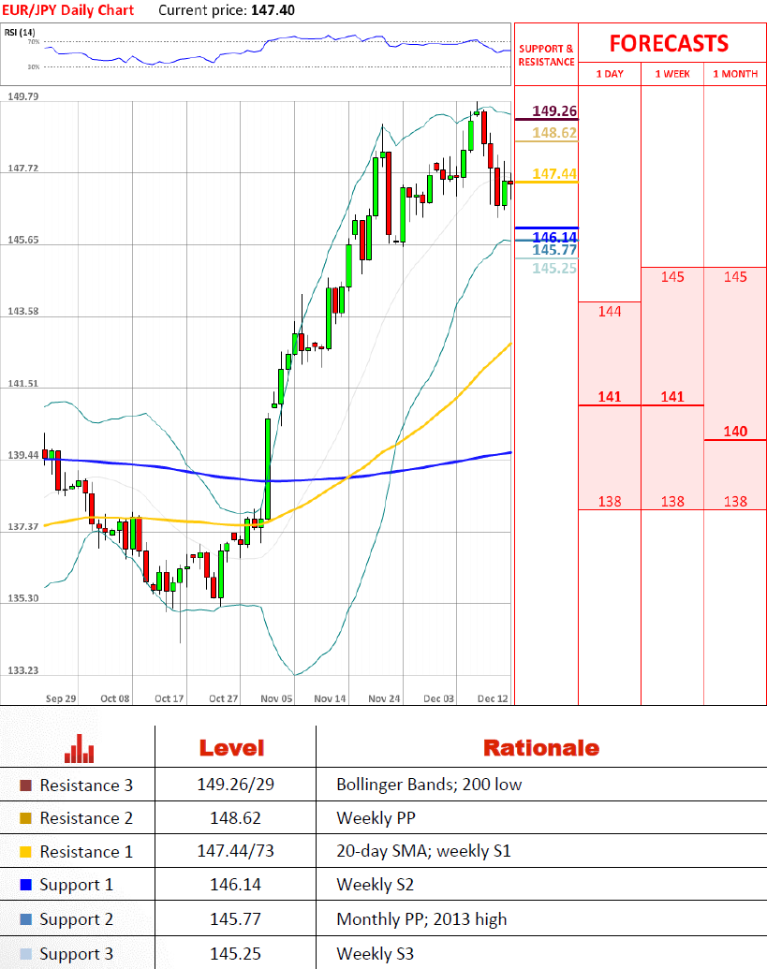The image size is (767, 969).
Task: Click the bold 141 in 1 DAY forecast
Action: pos(610,397)
